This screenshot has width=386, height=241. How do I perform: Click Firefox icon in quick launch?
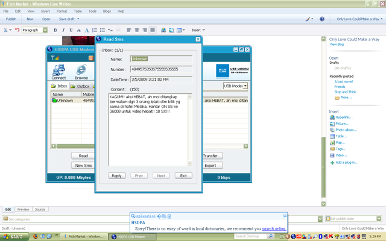click(x=36, y=236)
